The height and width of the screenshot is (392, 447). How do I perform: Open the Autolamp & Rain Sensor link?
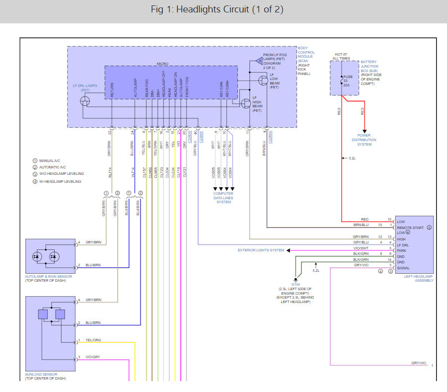click(49, 277)
